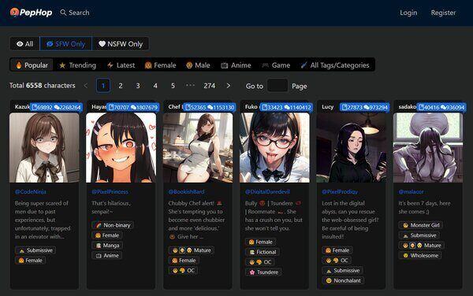This screenshot has height=296, width=473.
Task: Click Female tag on PixelPrincess card
Action: tap(106, 235)
